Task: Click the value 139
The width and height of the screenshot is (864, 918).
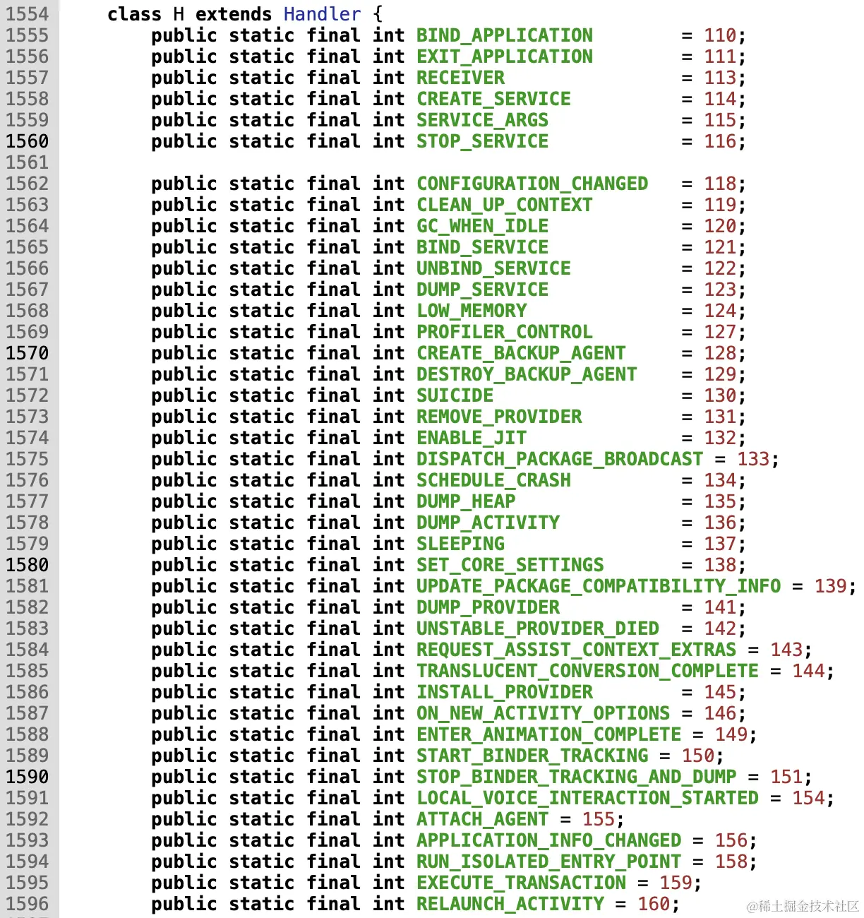Action: 831,586
